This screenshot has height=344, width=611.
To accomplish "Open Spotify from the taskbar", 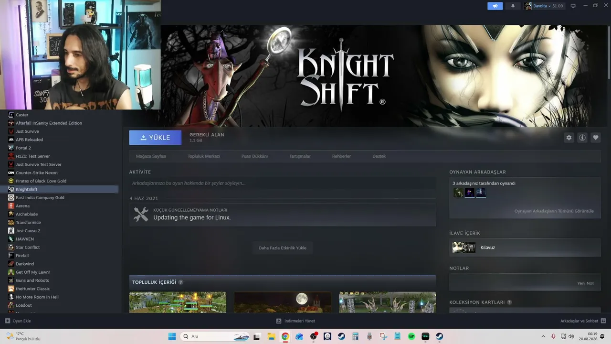I will click(x=411, y=336).
